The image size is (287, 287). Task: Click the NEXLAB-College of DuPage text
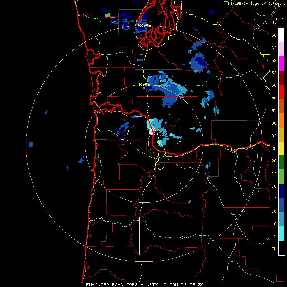point(255,4)
